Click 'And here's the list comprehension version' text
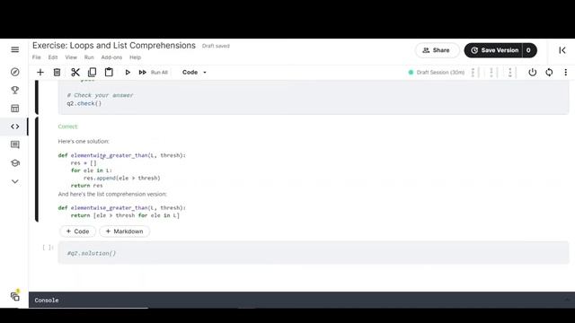Viewport: 575px width, 323px height. [112, 194]
